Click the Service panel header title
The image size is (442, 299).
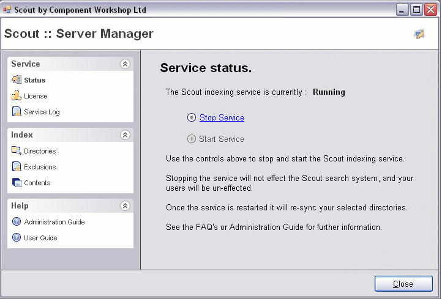click(x=26, y=64)
